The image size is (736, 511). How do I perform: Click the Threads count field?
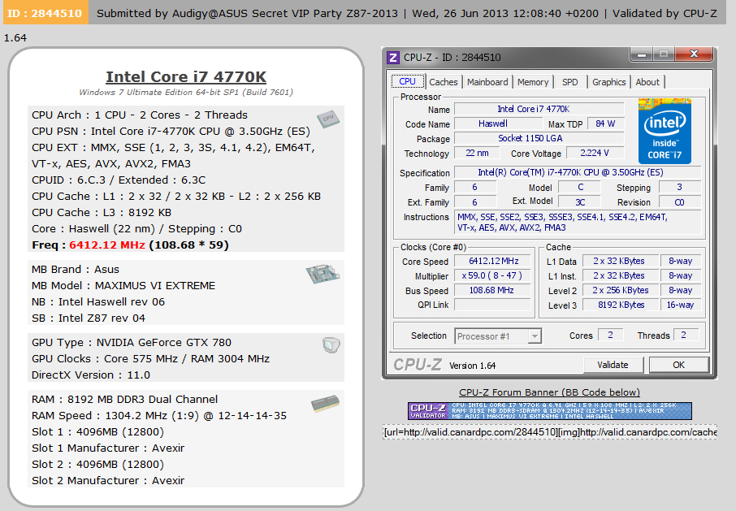tap(686, 335)
